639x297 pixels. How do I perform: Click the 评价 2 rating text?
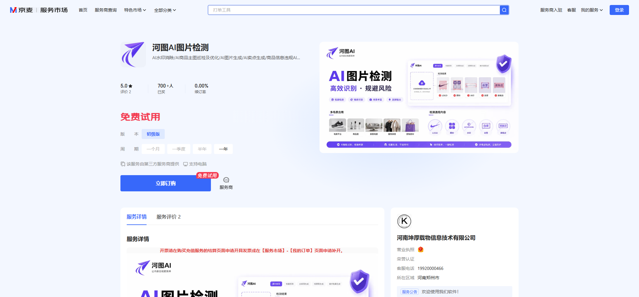tap(126, 92)
